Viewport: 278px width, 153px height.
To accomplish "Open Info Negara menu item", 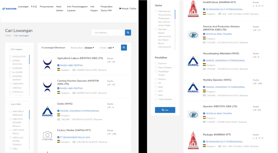I will tap(94, 8).
